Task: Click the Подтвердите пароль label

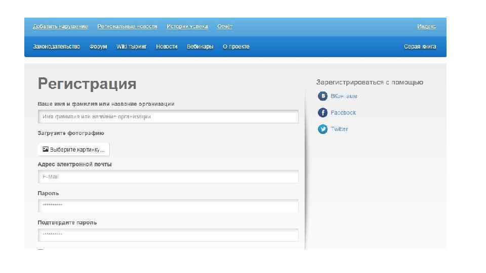Action: click(x=67, y=222)
